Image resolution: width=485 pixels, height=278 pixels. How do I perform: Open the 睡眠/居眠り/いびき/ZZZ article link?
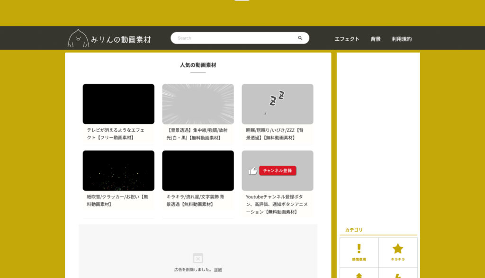(275, 134)
